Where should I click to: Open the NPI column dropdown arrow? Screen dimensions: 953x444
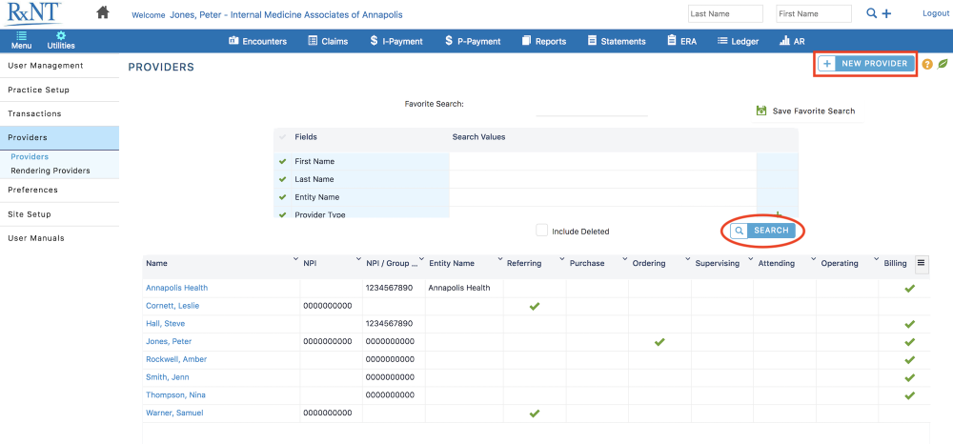(x=358, y=260)
